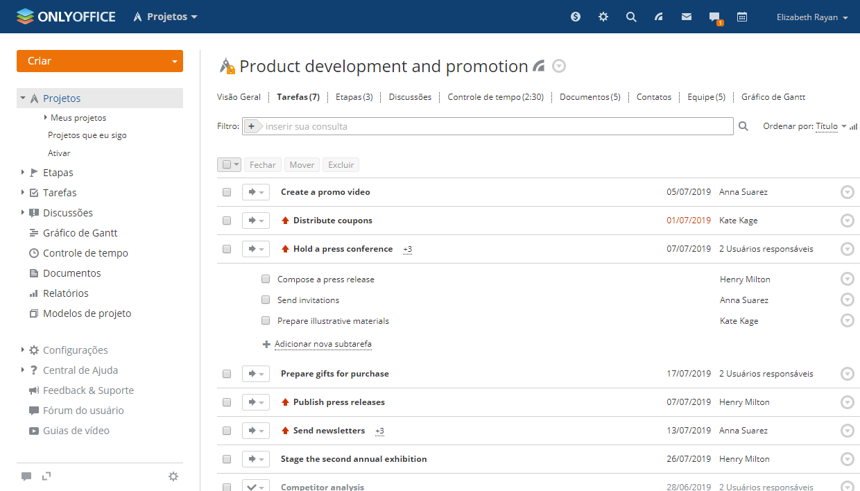Open the mail icon in header

click(687, 17)
